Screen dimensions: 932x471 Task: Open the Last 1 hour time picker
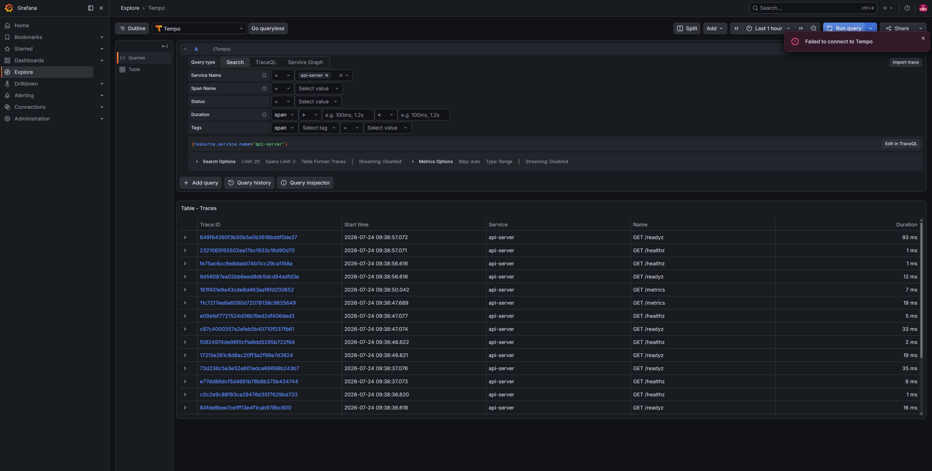768,28
